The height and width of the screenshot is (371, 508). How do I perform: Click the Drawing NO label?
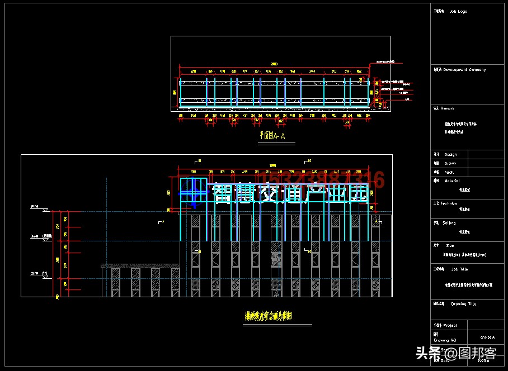(445, 340)
